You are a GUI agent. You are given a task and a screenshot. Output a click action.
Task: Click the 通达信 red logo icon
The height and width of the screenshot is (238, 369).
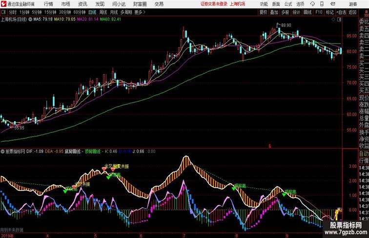coord(3,4)
